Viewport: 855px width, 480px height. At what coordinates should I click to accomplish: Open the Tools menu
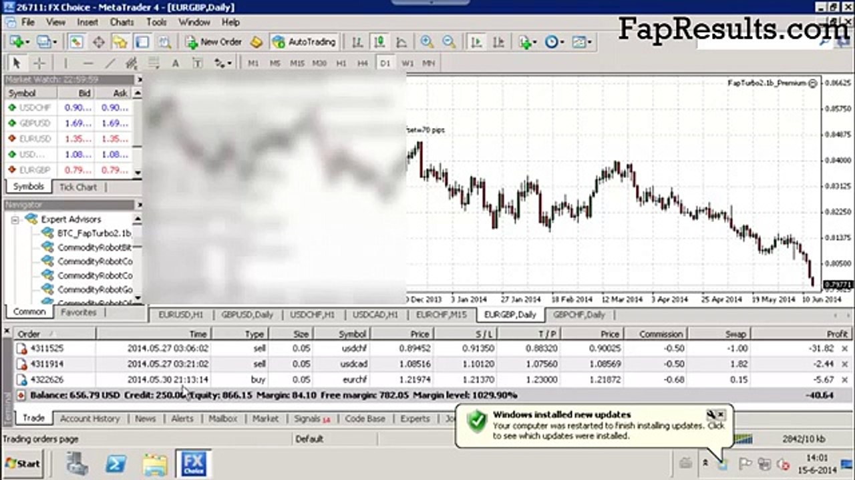click(156, 22)
